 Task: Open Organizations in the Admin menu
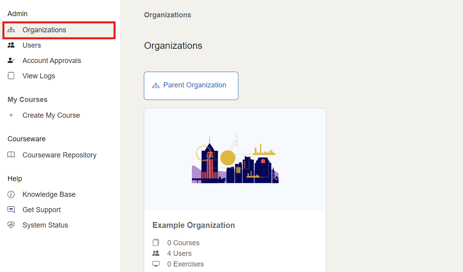[x=59, y=30]
